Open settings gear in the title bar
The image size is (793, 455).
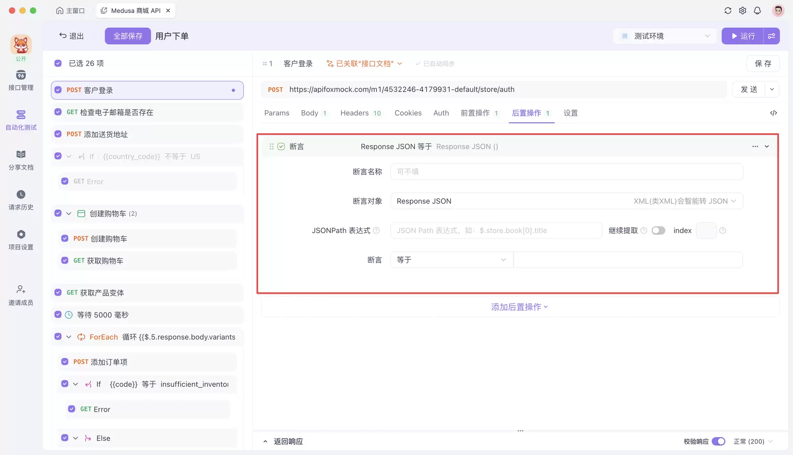743,11
